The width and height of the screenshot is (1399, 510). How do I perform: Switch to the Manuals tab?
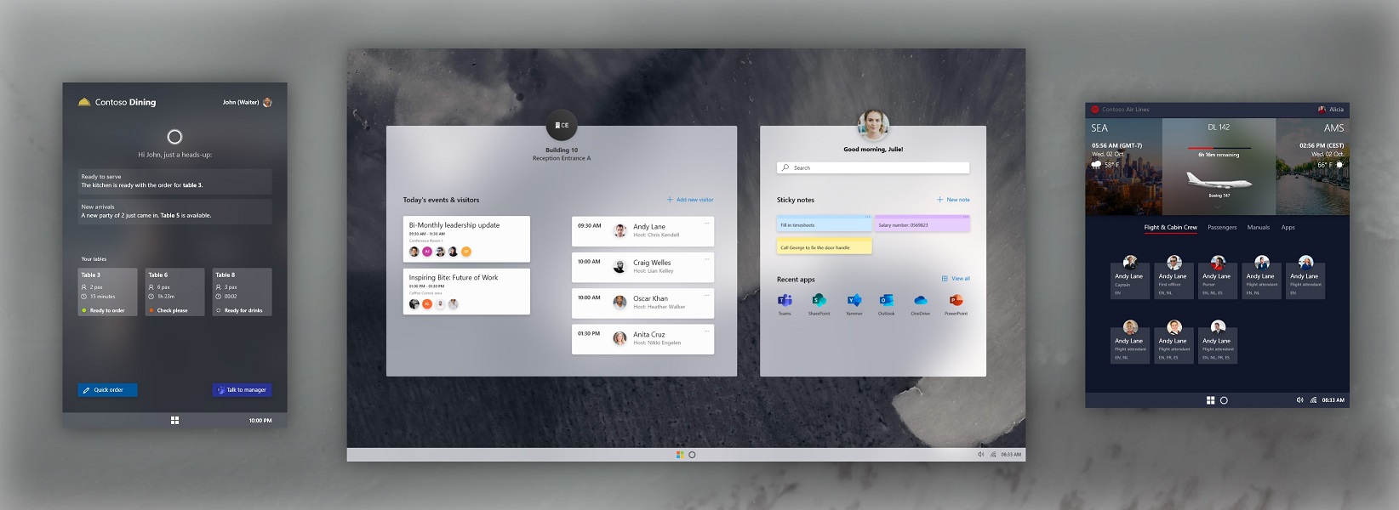tap(1258, 228)
